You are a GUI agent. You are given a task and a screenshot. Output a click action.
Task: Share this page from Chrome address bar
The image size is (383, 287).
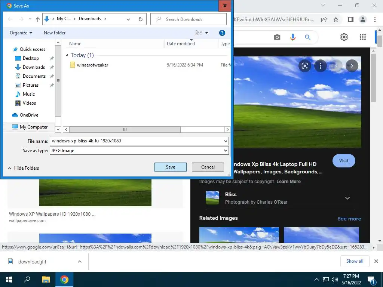click(324, 19)
